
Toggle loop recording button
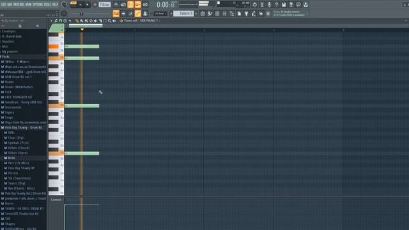[145, 4]
